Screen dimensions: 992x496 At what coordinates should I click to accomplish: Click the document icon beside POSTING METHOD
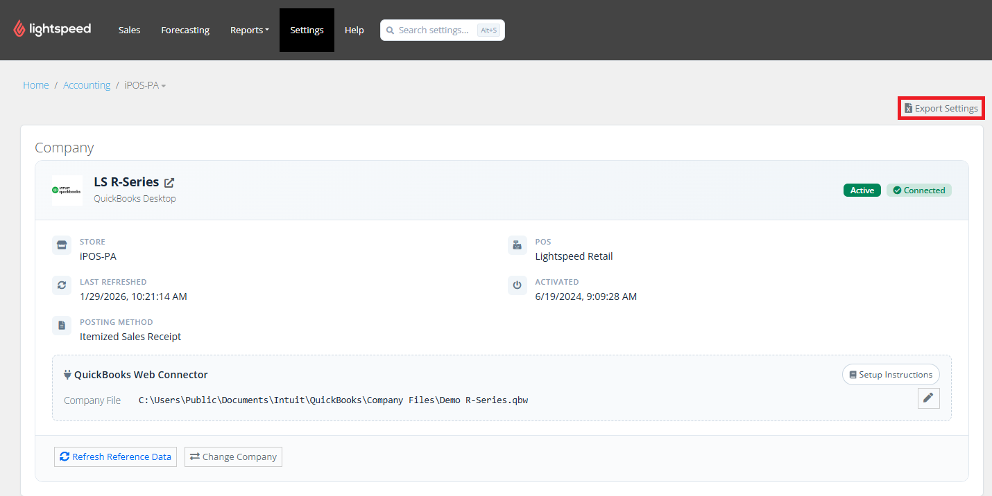(x=62, y=326)
